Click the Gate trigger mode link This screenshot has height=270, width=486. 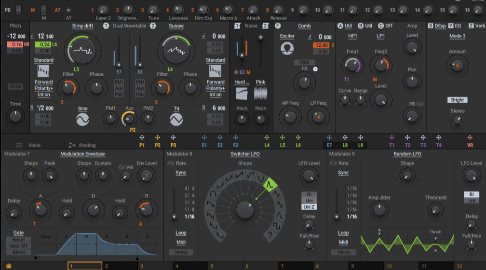click(18, 233)
